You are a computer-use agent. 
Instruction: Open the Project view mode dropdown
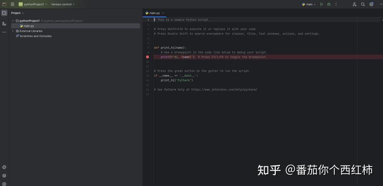pyautogui.click(x=18, y=13)
